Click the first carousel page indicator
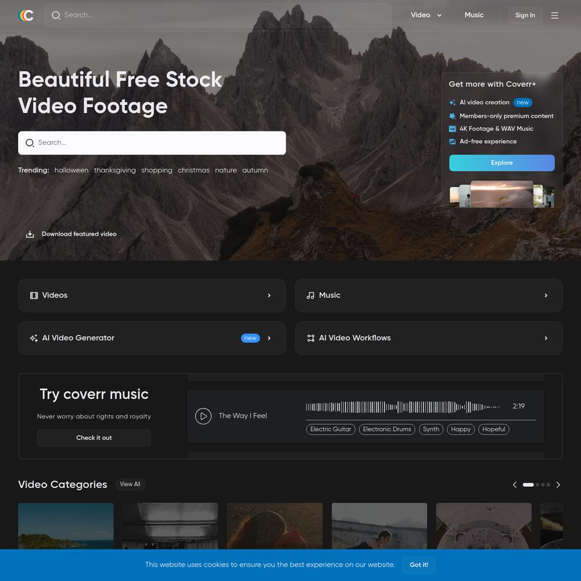 (528, 485)
